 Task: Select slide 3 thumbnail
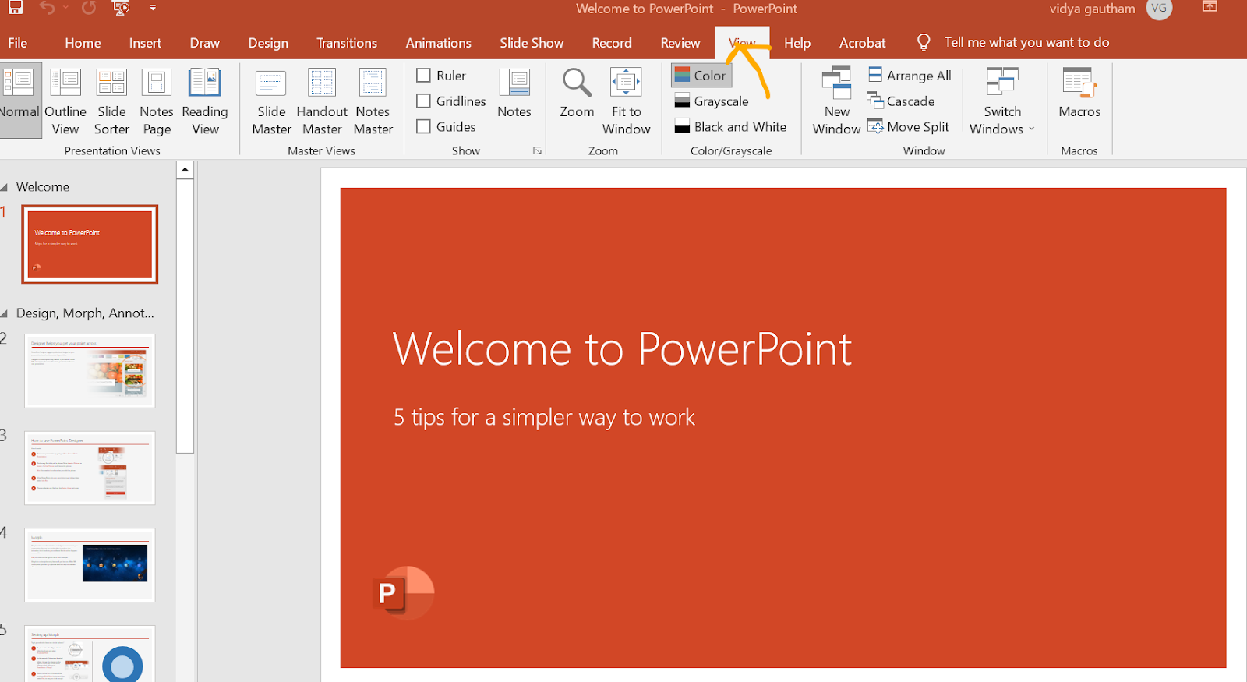[x=90, y=468]
